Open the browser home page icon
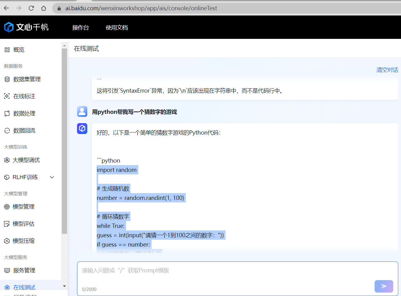Viewport: 401px width, 296px height. pyautogui.click(x=43, y=8)
